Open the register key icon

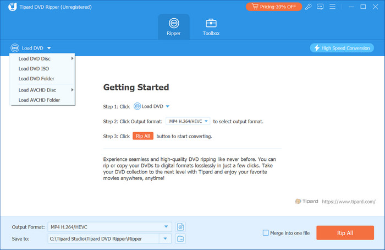[x=309, y=7]
